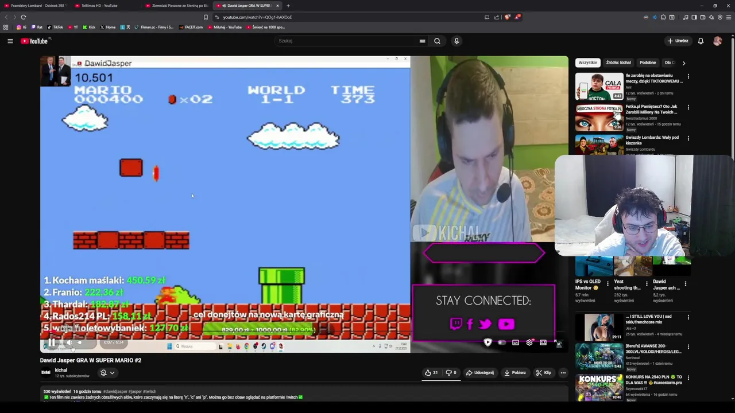Image resolution: width=735 pixels, height=413 pixels.
Task: Click the Klip scissors button
Action: click(543, 373)
